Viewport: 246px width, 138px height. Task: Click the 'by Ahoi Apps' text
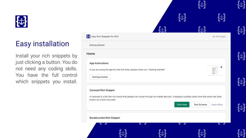(219, 36)
